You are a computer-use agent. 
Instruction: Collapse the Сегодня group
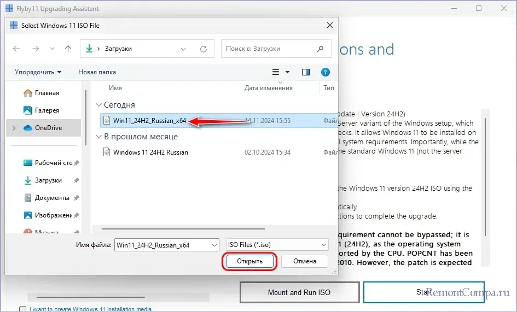click(x=98, y=105)
